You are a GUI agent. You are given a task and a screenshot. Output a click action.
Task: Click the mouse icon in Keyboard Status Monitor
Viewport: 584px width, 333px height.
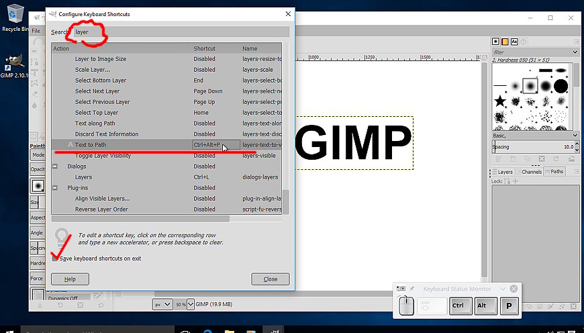(x=406, y=306)
